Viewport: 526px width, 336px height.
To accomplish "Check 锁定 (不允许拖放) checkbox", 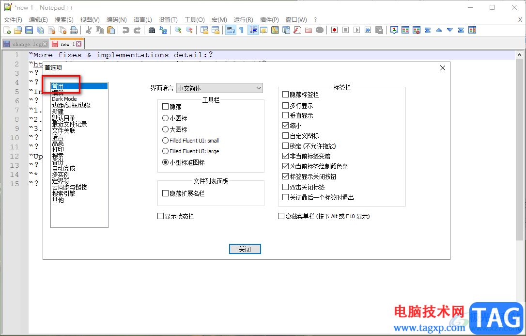I will click(x=285, y=145).
